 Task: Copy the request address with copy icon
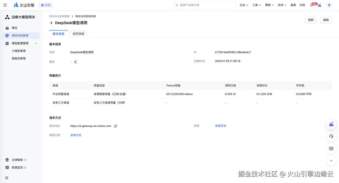pos(115,126)
